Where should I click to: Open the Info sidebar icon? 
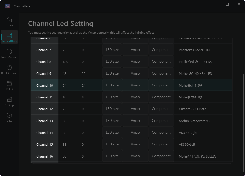click(x=9, y=115)
